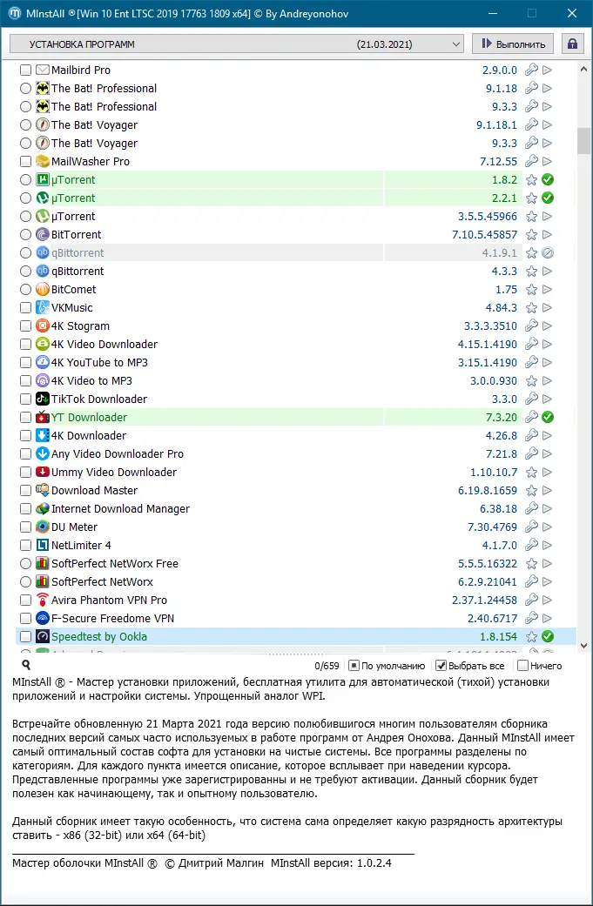
Task: Click version number 2.40.6717
Action: pyautogui.click(x=493, y=618)
